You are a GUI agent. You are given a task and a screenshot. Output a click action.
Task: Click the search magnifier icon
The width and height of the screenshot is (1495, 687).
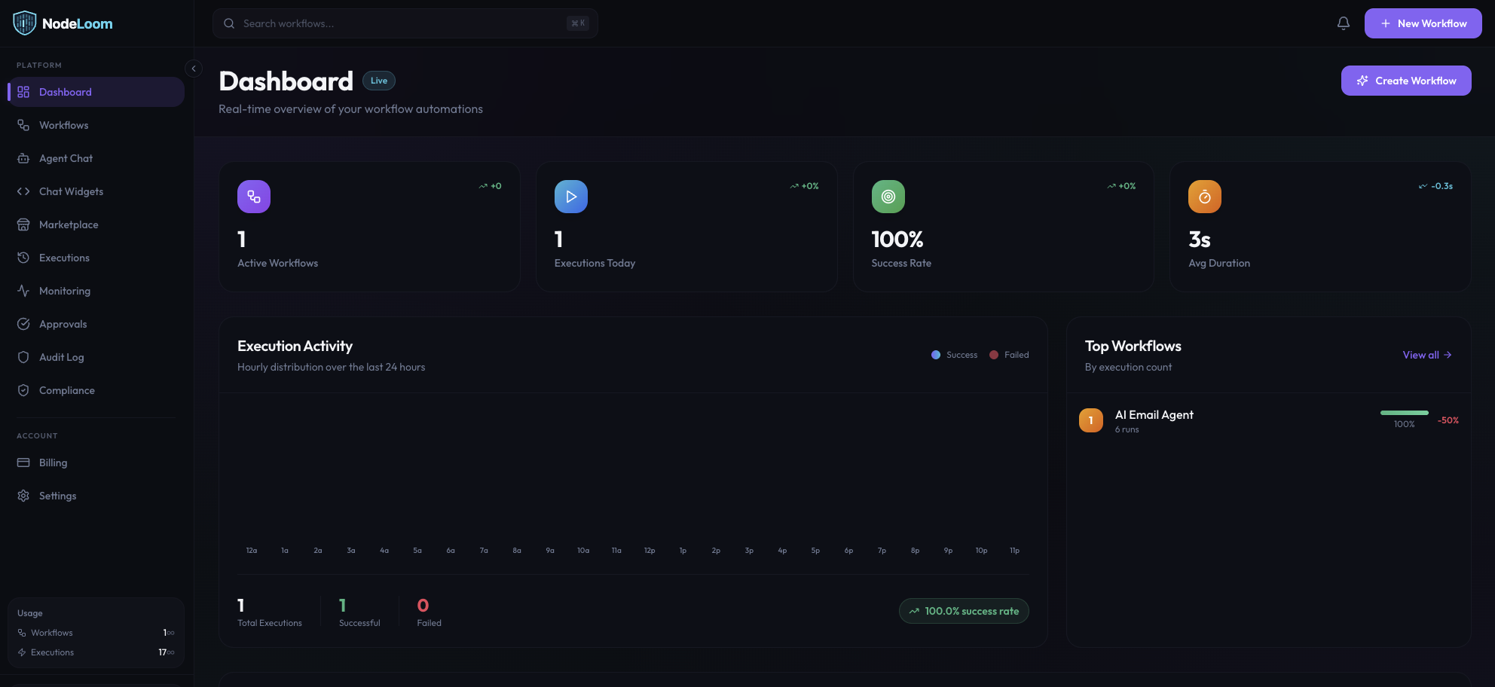pyautogui.click(x=229, y=23)
